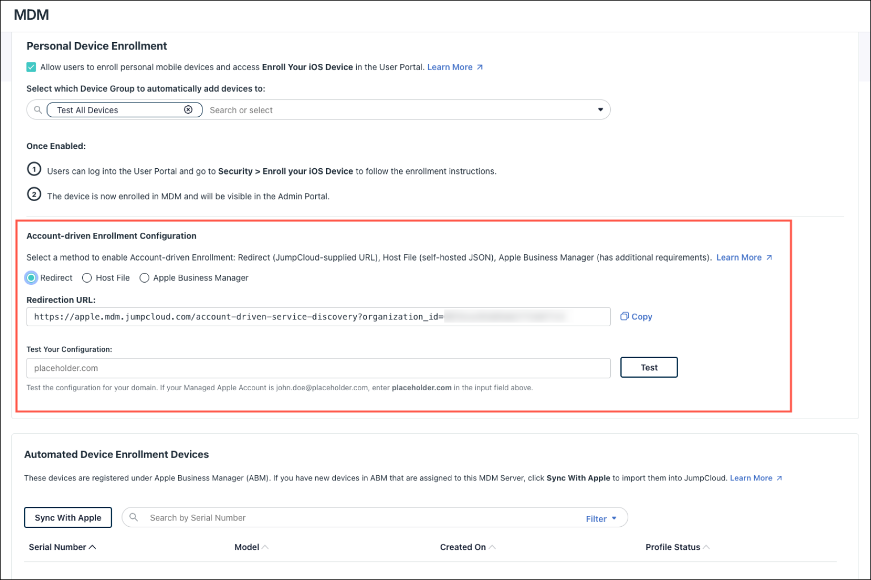This screenshot has width=871, height=580.
Task: Clear the Test All Devices selection
Action: click(x=188, y=109)
